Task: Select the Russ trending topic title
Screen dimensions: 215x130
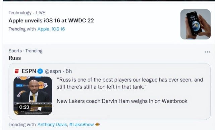Action: 15,58
